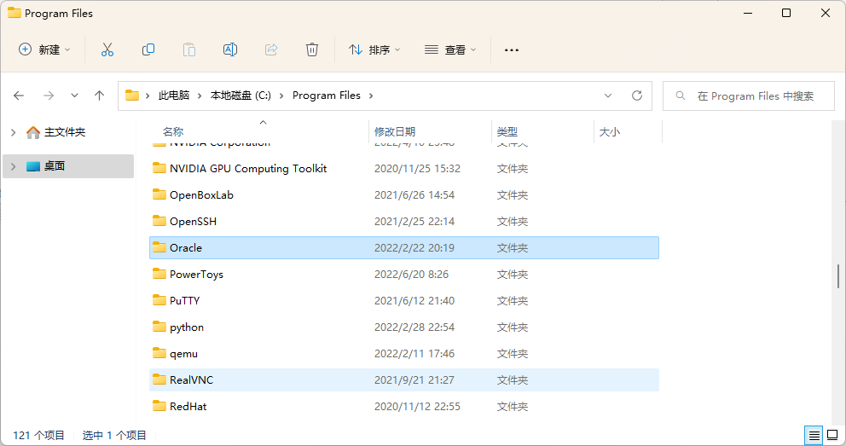Click the Share icon in toolbar
This screenshot has height=446, width=846.
(x=271, y=49)
